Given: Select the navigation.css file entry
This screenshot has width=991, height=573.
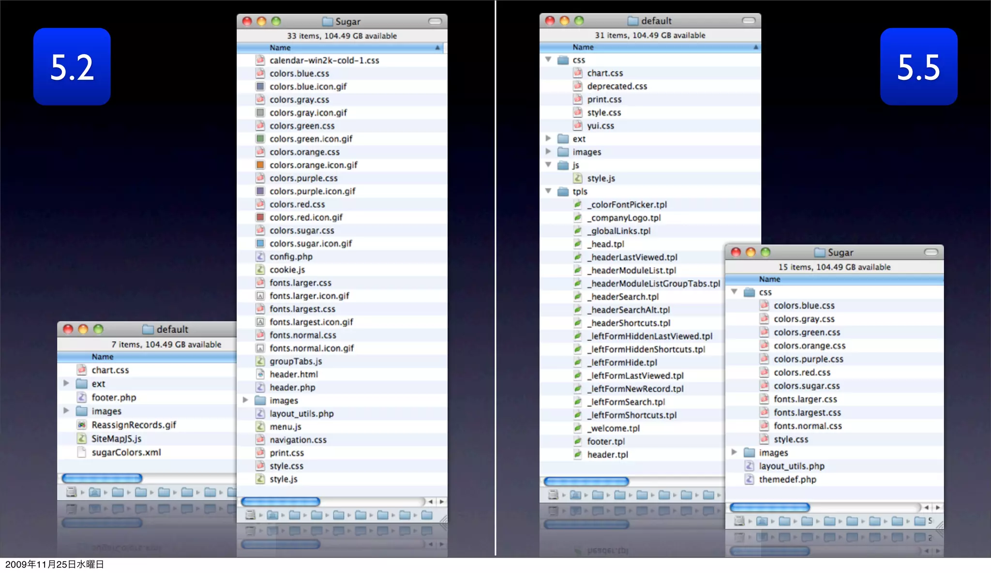Looking at the screenshot, I should point(298,440).
